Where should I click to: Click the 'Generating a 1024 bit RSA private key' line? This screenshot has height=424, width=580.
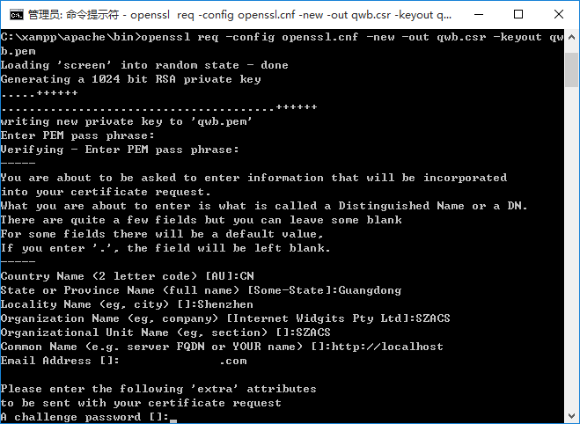(x=130, y=79)
